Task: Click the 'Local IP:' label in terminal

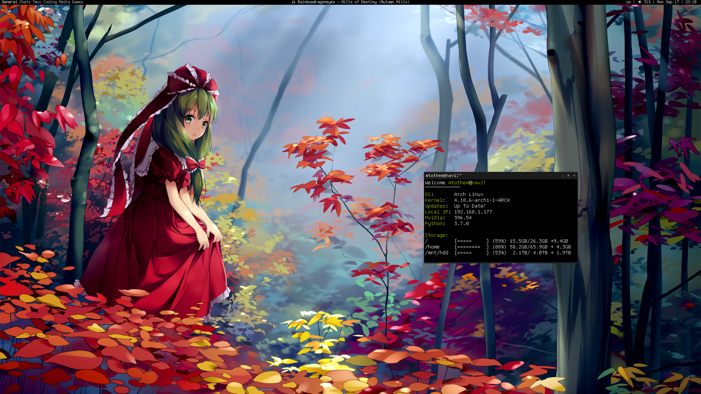Action: click(x=438, y=212)
